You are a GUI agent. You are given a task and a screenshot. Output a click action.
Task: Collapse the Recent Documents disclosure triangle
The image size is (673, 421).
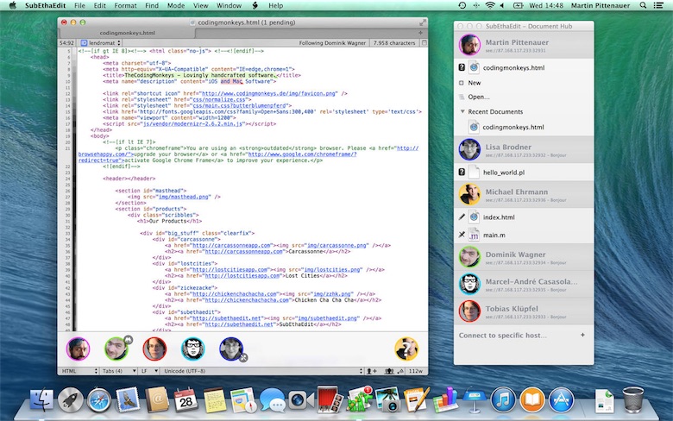click(x=462, y=111)
